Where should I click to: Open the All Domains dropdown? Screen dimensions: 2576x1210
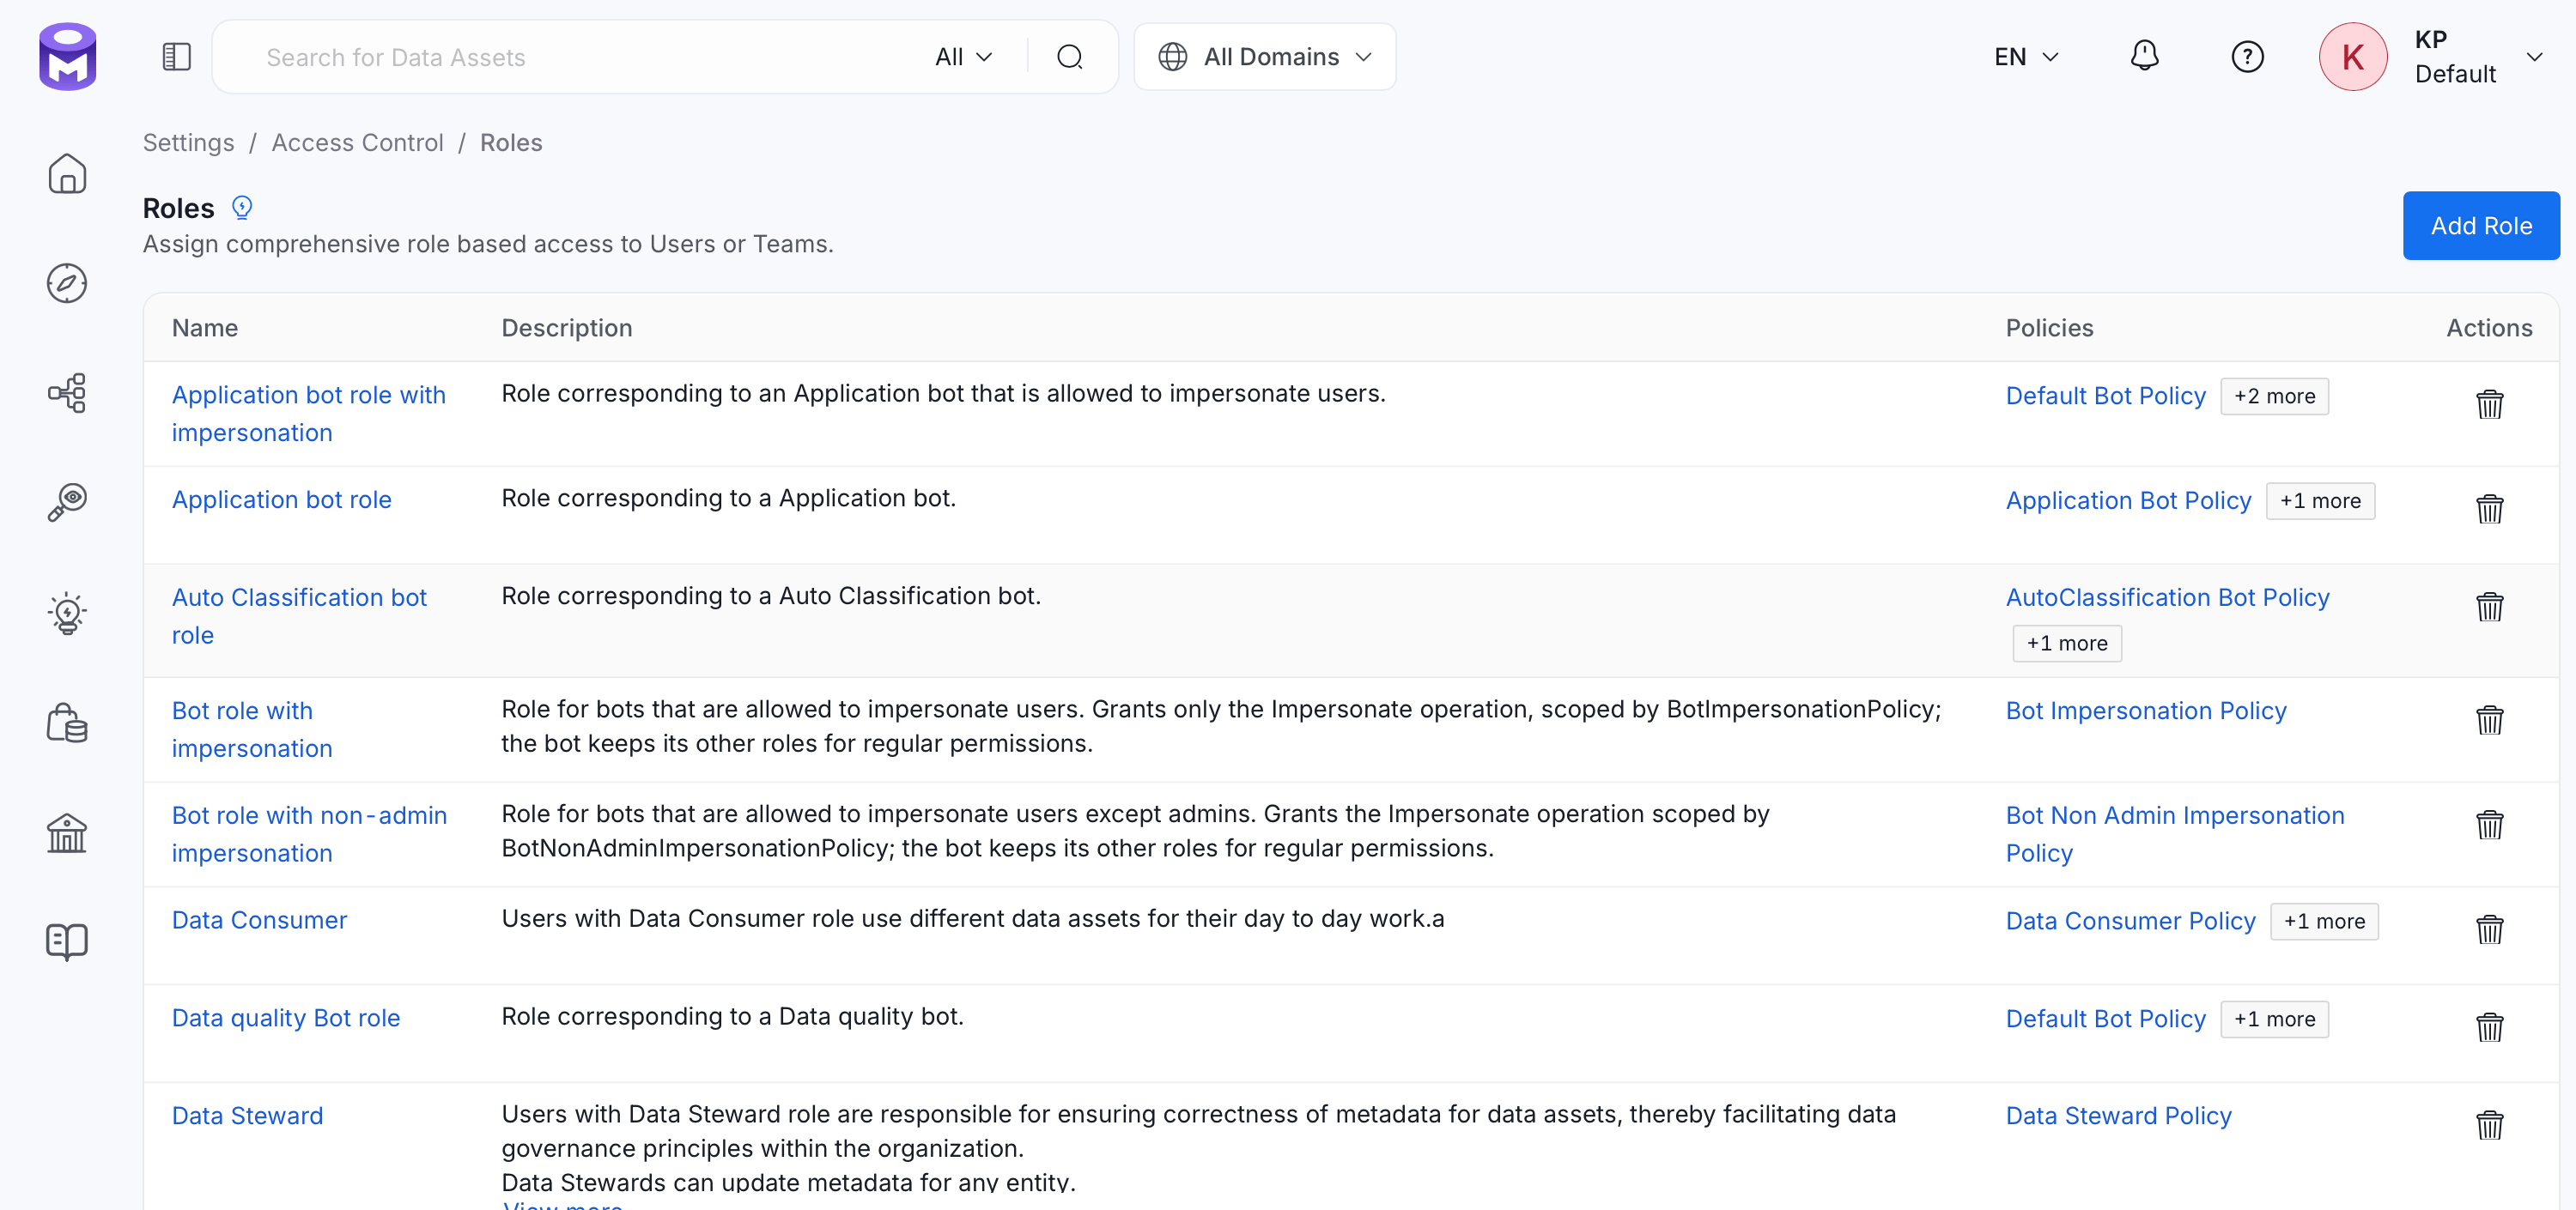1264,57
